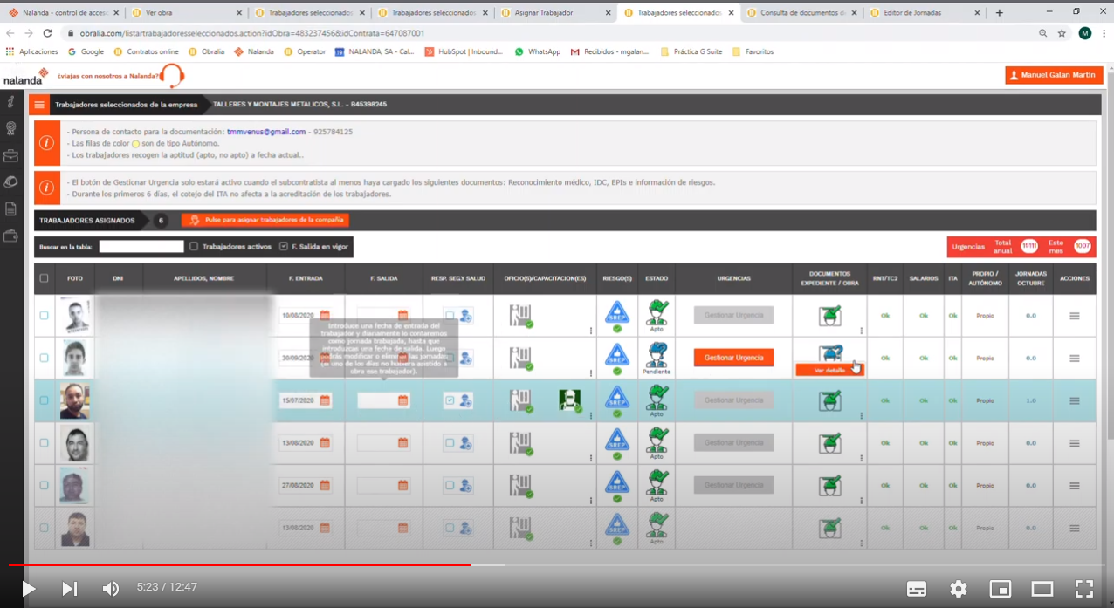Open the wallet icon in left sidebar
1114x608 pixels.
coord(10,236)
